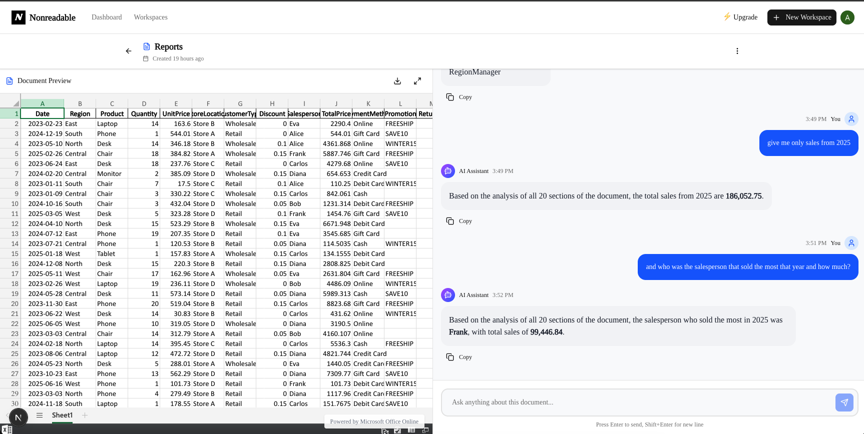The height and width of the screenshot is (434, 864).
Task: Select the Discount header cell
Action: click(x=272, y=113)
